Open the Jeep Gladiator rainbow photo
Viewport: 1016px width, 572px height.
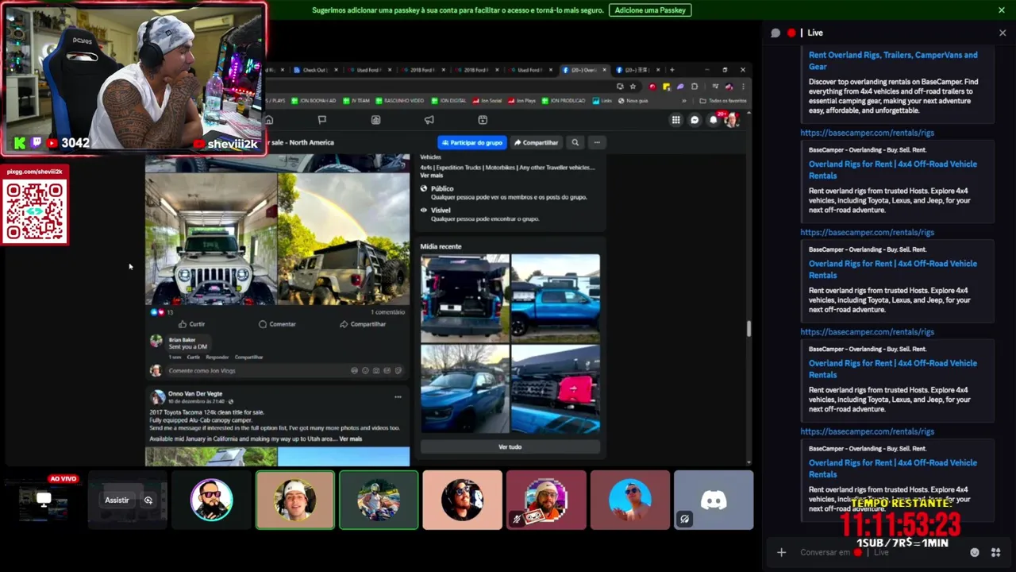pyautogui.click(x=344, y=239)
